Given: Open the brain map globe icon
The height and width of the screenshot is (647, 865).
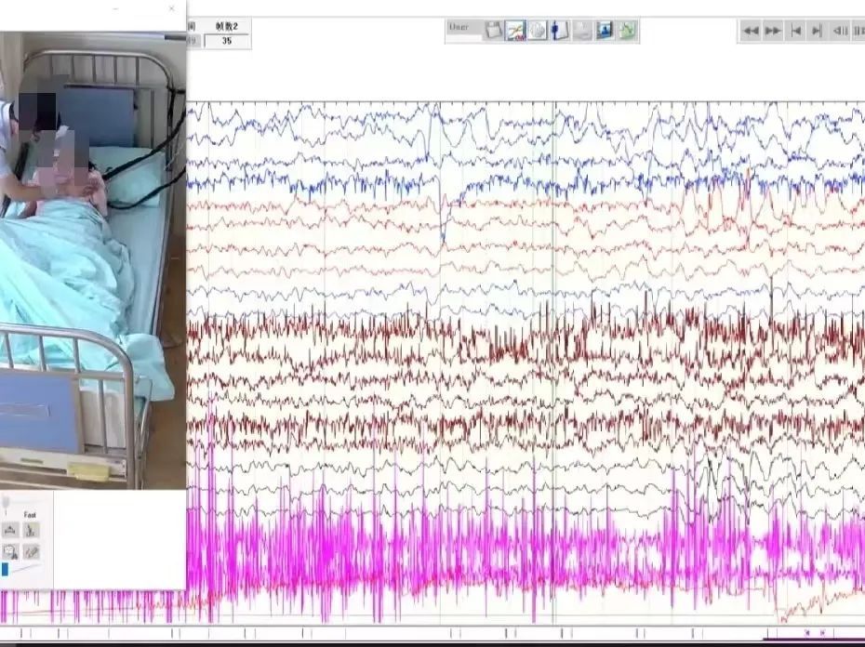Looking at the screenshot, I should [538, 30].
